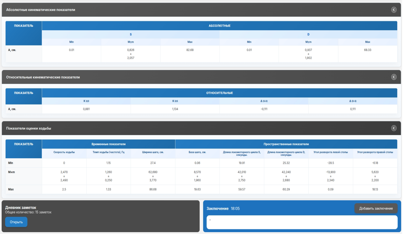
Task: Click the Общее количество: 15 заметок text
Action: [28, 212]
